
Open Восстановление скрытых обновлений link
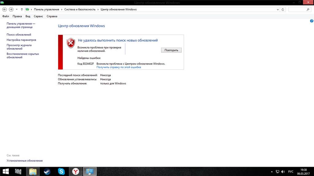pos(23,56)
